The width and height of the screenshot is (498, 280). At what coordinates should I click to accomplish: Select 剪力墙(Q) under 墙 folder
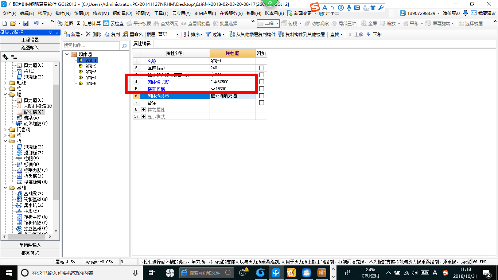point(34,100)
